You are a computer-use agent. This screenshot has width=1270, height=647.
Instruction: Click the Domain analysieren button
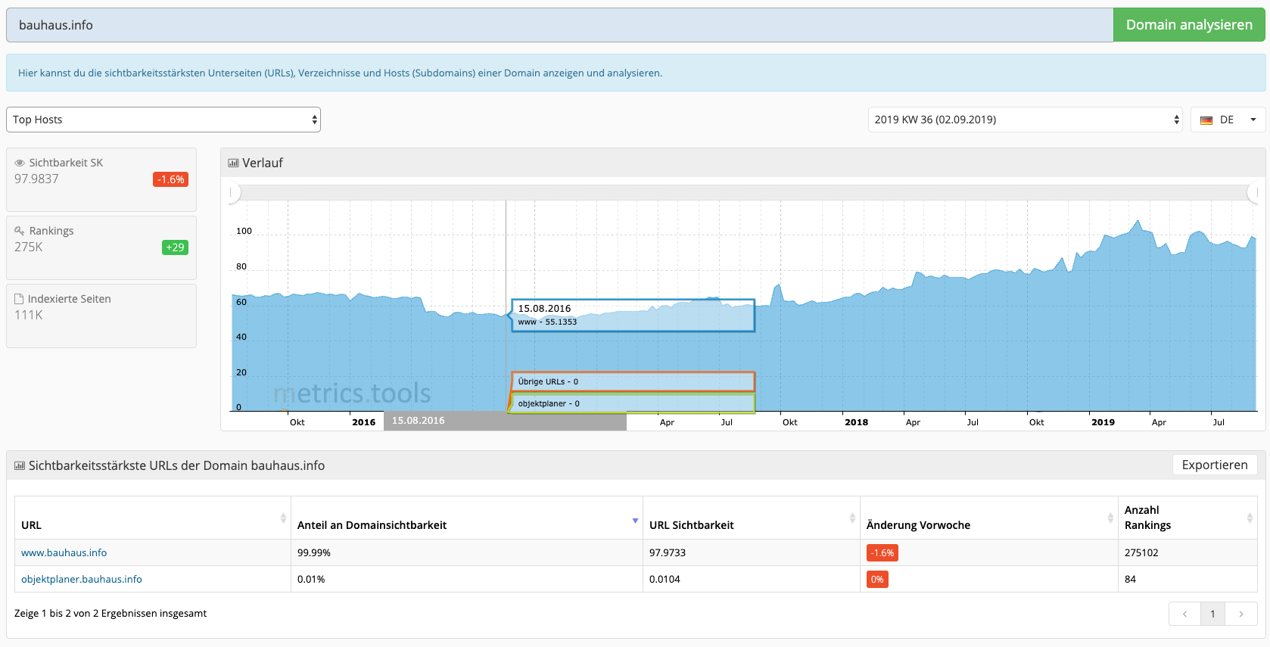1189,25
